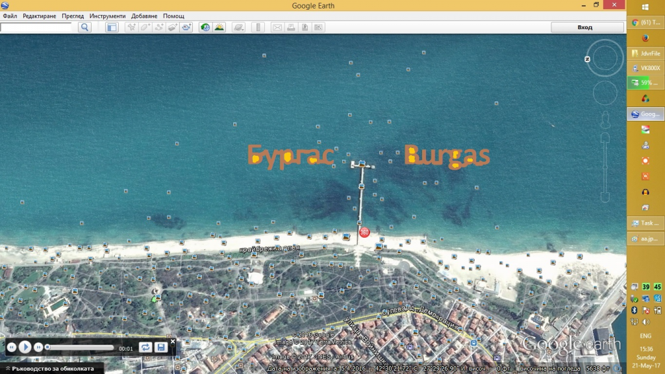
Task: Click the red 360 panorama marker
Action: [364, 232]
